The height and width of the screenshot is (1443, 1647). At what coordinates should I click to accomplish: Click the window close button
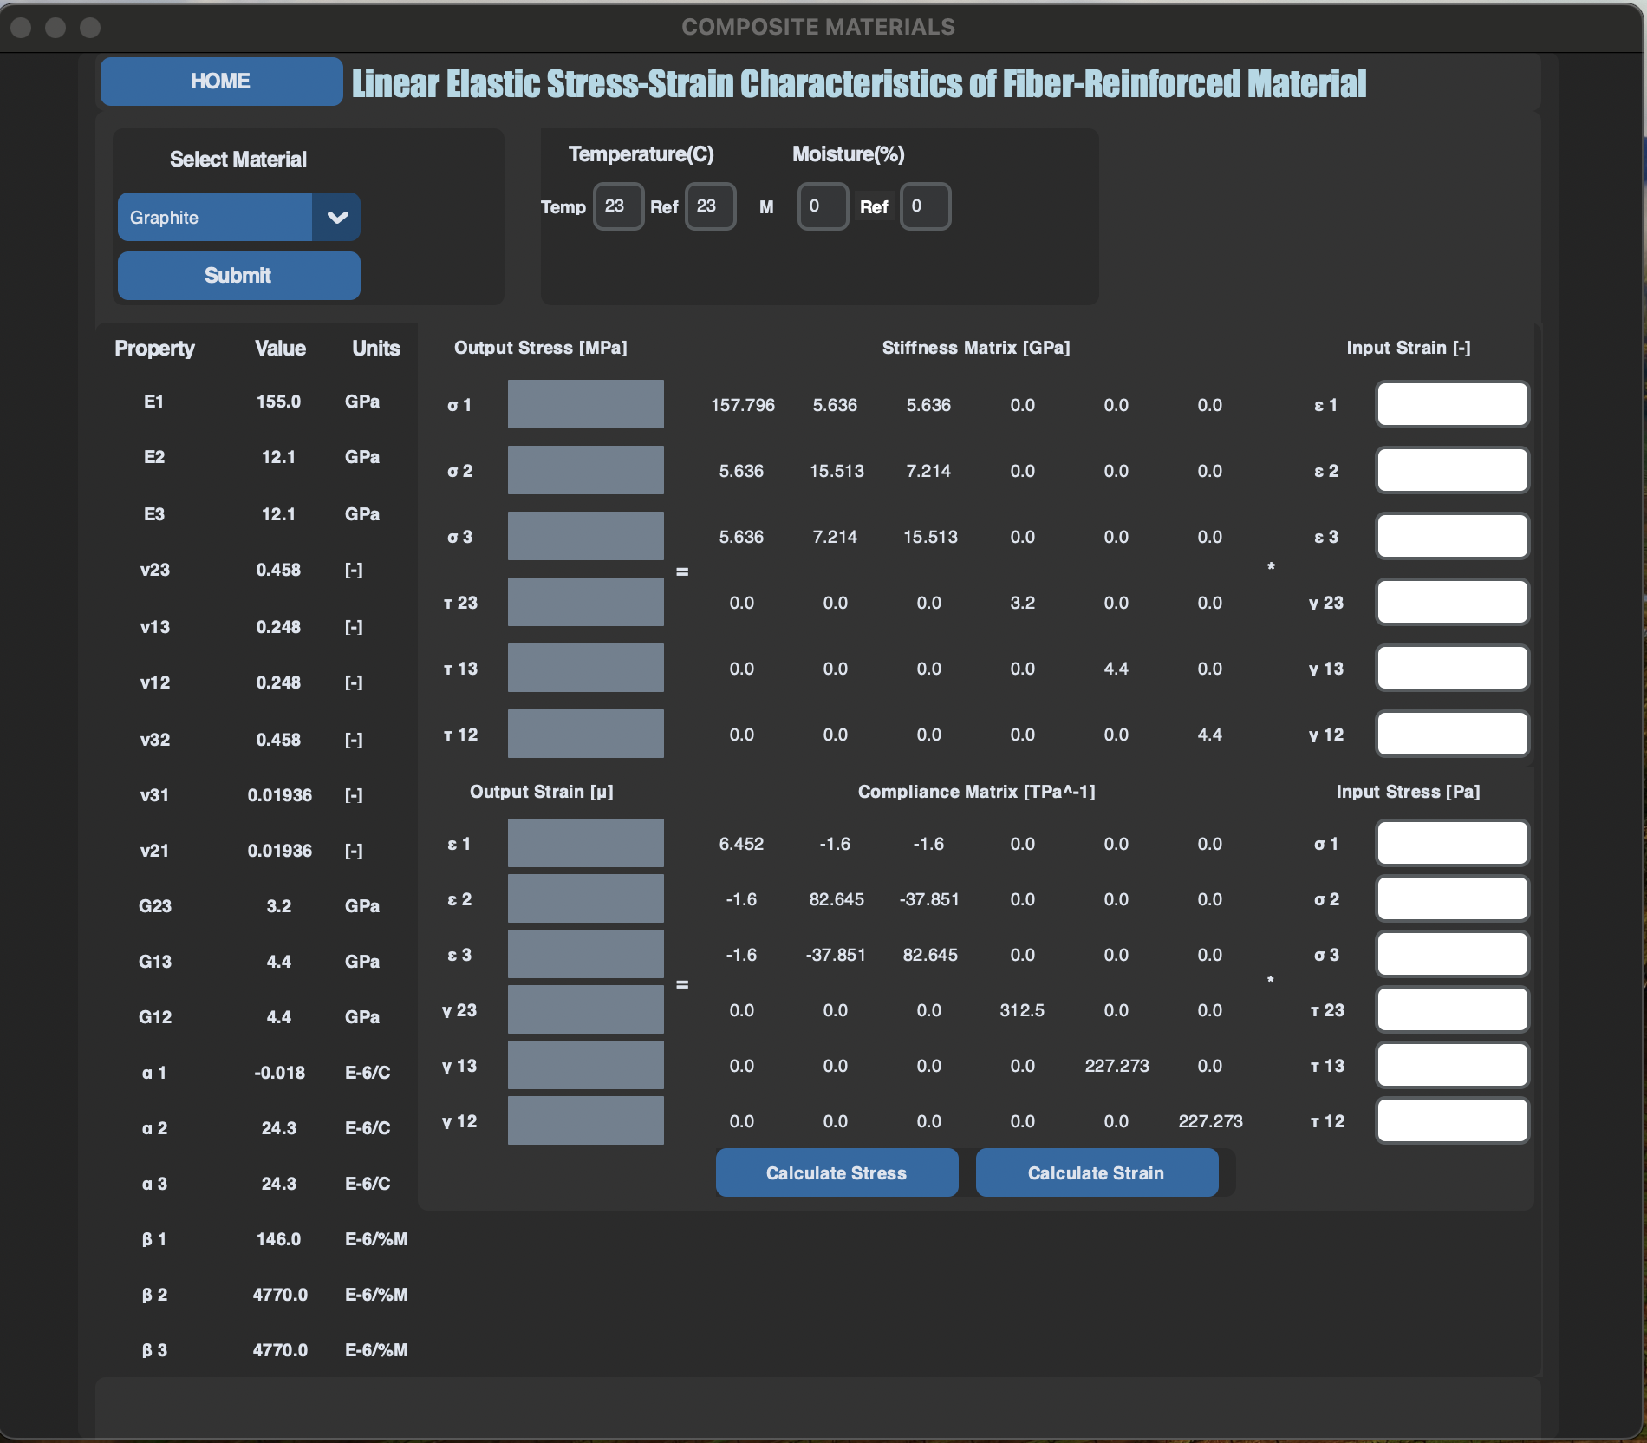click(x=22, y=28)
